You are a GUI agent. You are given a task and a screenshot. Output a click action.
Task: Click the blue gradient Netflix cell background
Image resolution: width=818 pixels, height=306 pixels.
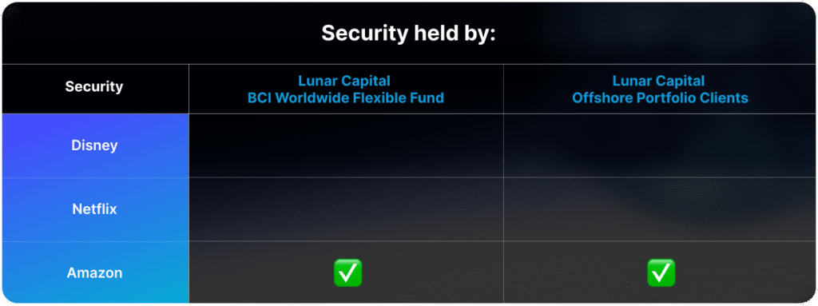[96, 209]
